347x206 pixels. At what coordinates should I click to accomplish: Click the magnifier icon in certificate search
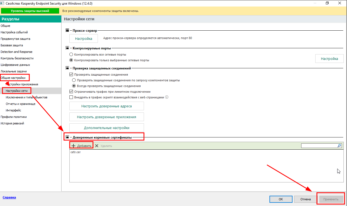[x=339, y=146]
